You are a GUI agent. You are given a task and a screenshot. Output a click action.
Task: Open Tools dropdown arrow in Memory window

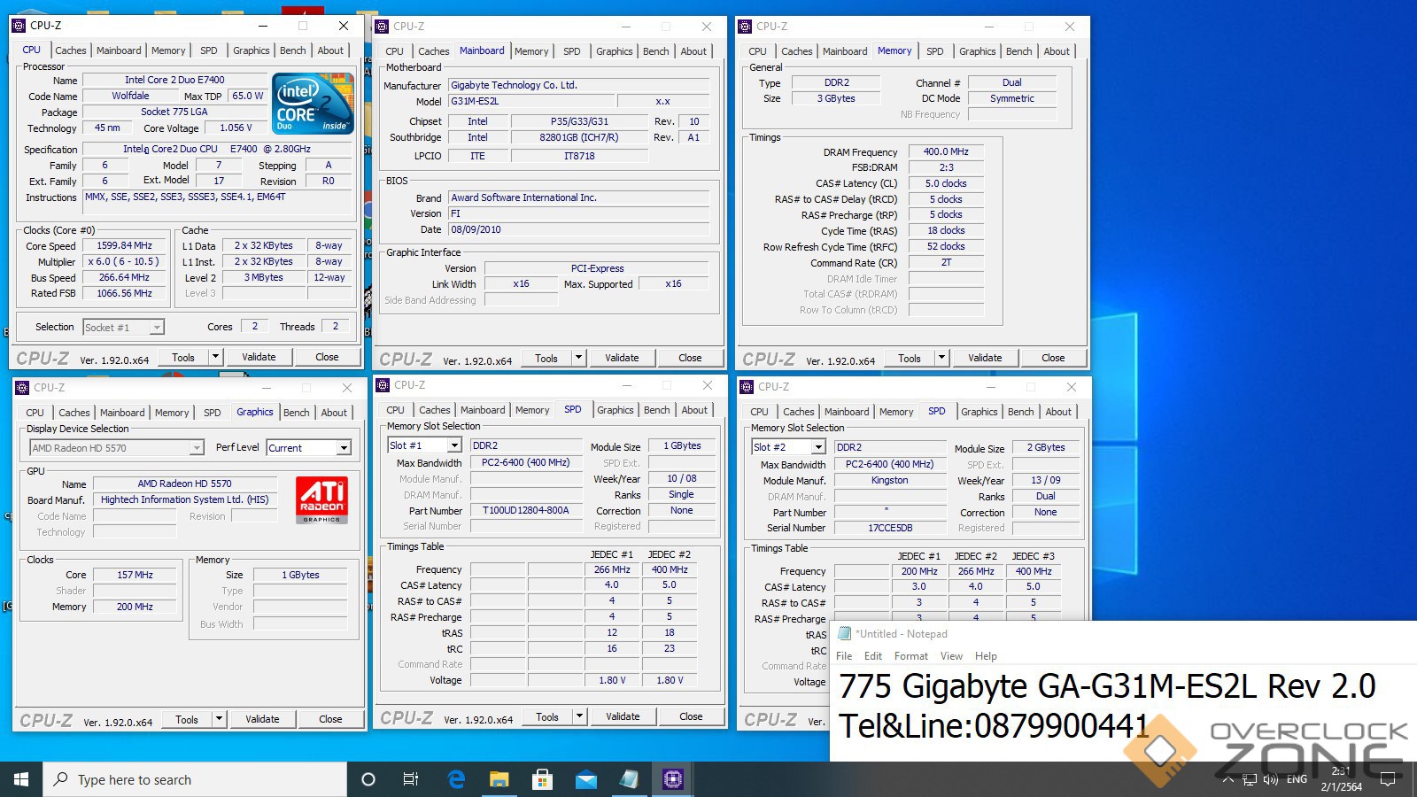(x=941, y=358)
